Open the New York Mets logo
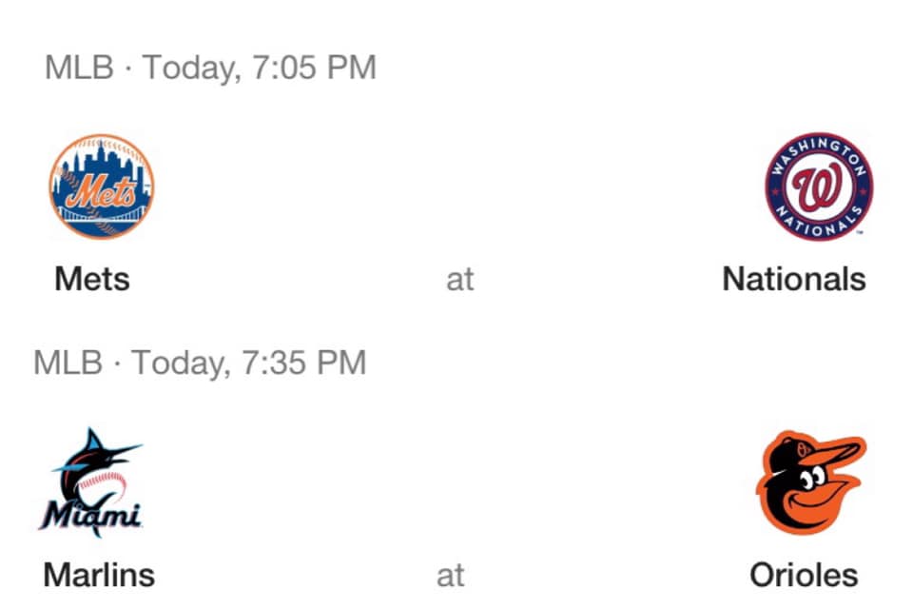This screenshot has height=609, width=913. (x=102, y=187)
